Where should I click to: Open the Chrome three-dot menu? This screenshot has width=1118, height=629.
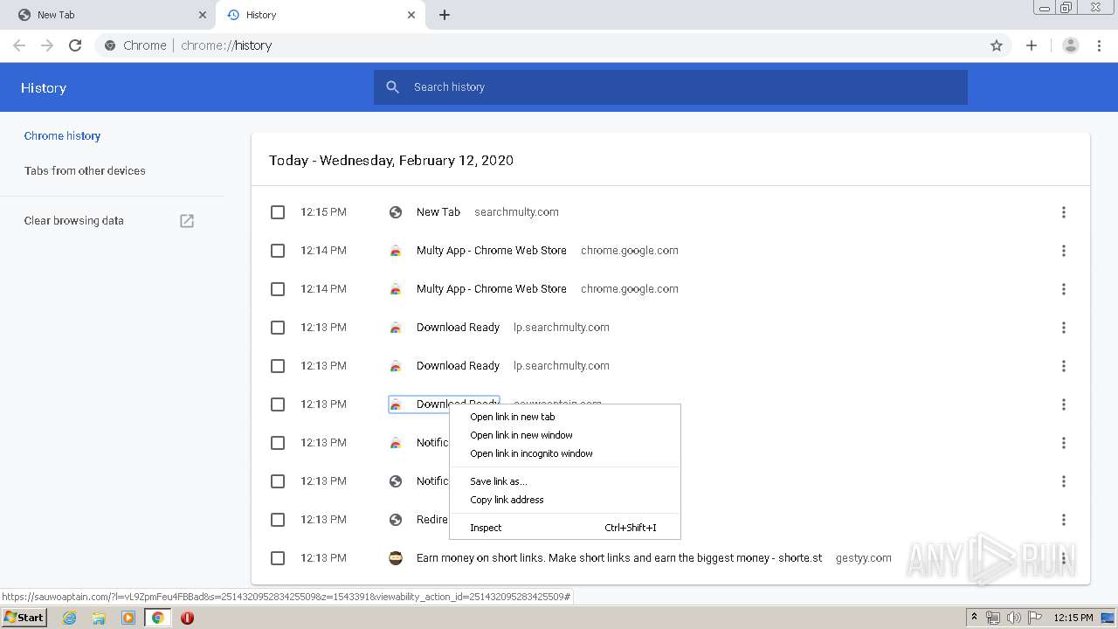(x=1100, y=45)
